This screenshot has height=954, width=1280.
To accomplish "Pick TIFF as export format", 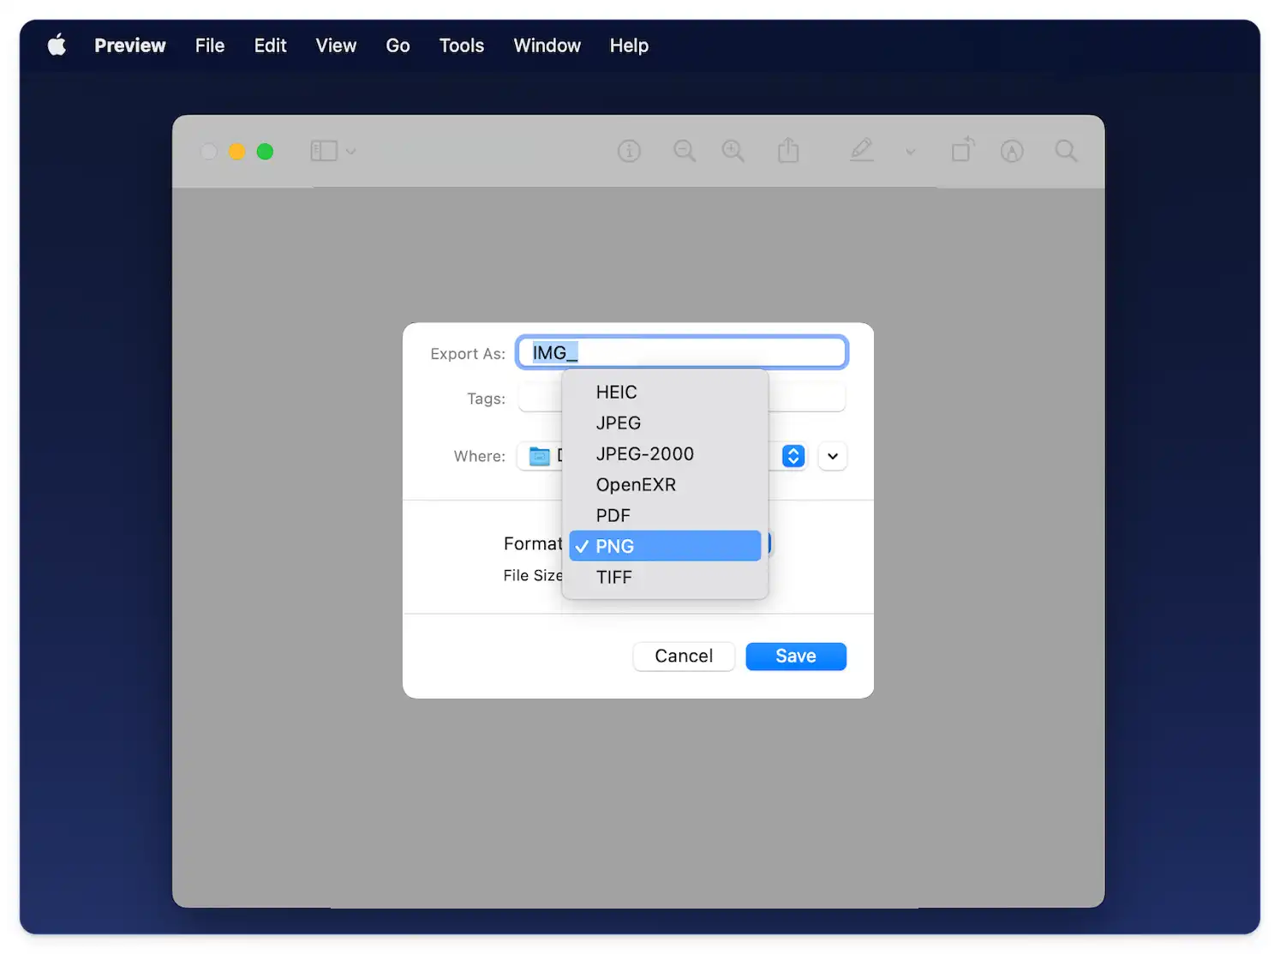I will pos(613,578).
